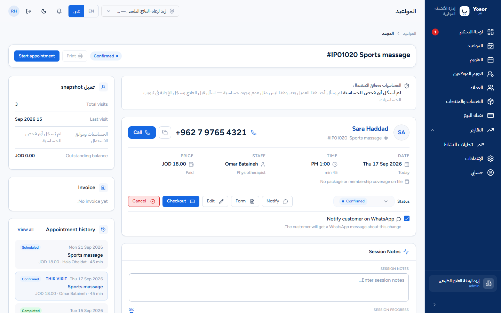Viewport: 501px width, 313px height.
Task: Open RH user avatar menu
Action: coord(14,11)
